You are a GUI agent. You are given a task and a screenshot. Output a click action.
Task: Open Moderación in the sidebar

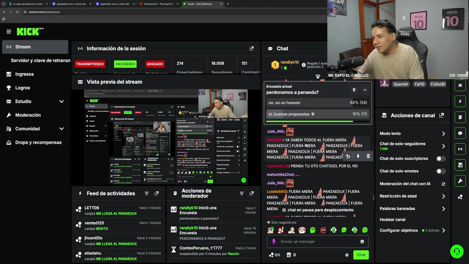click(35, 115)
